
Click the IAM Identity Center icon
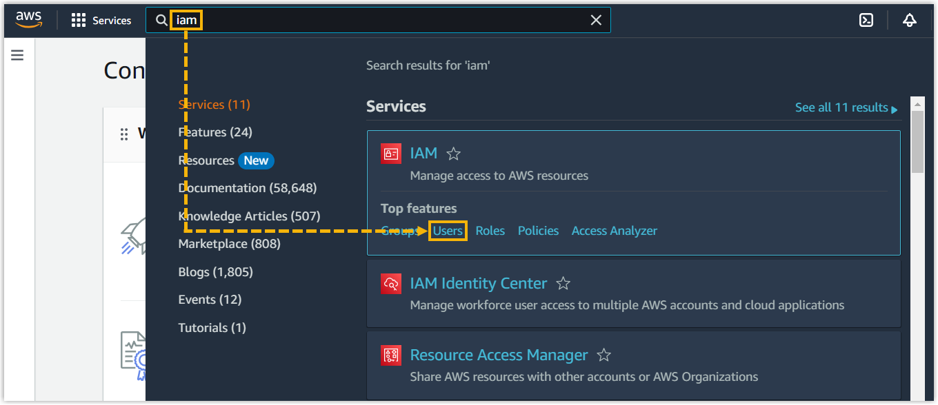pyautogui.click(x=391, y=284)
